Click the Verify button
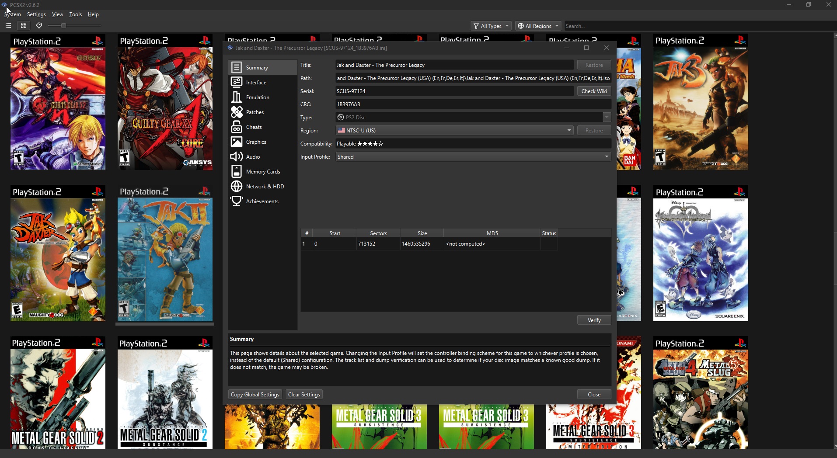837x458 pixels. point(594,320)
